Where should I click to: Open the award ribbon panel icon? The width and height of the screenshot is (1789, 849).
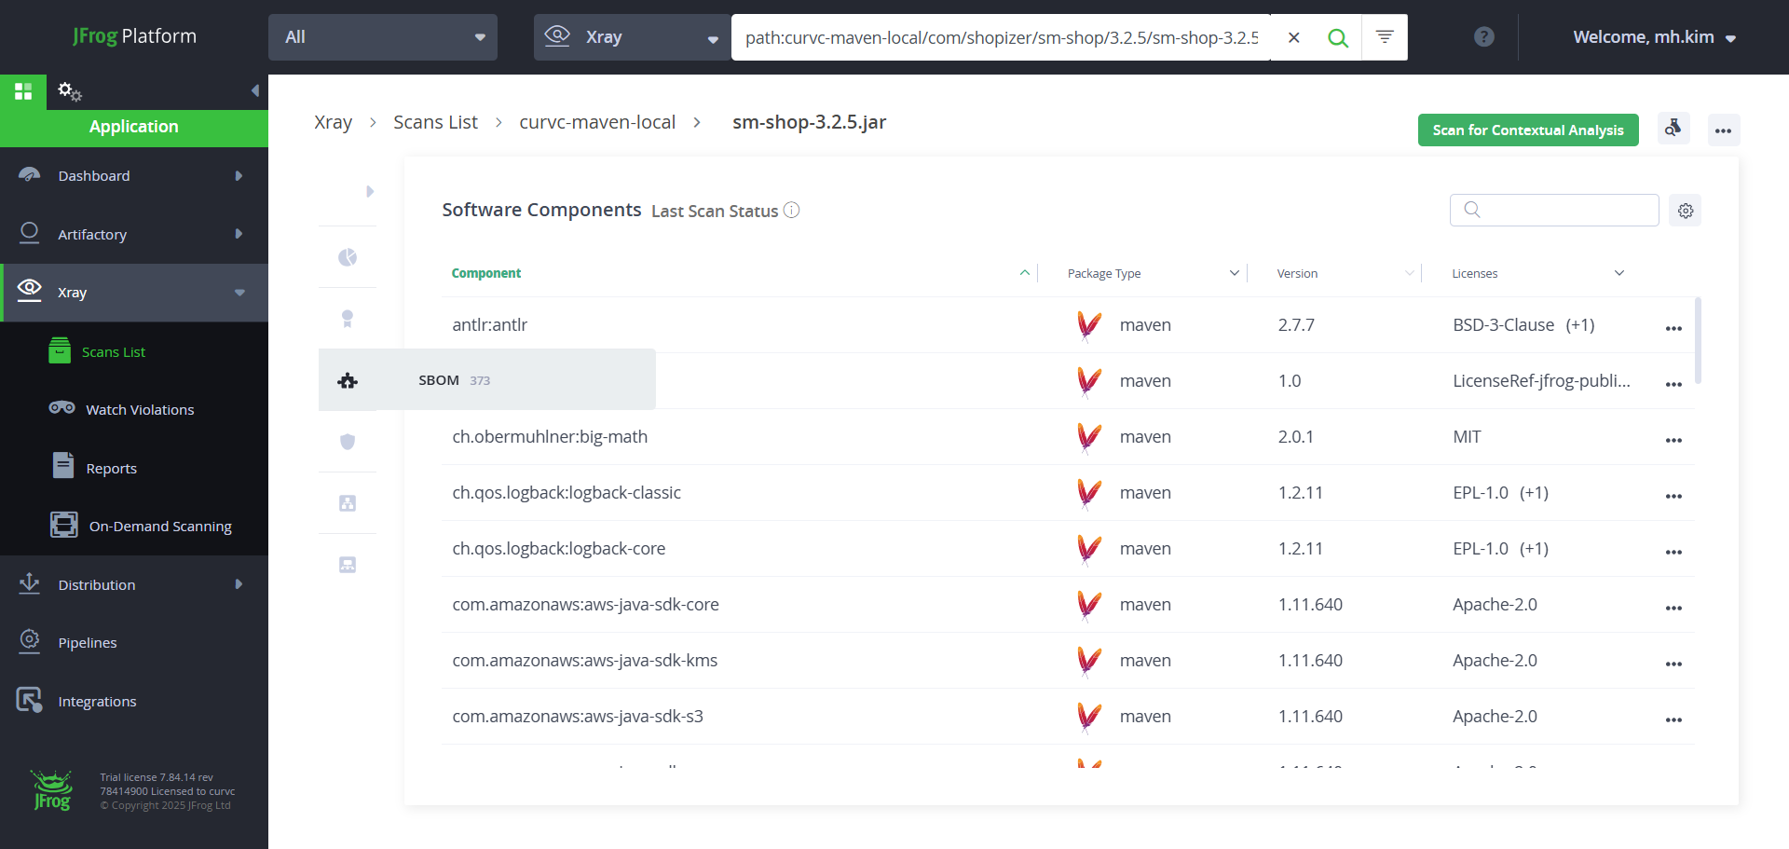(348, 319)
